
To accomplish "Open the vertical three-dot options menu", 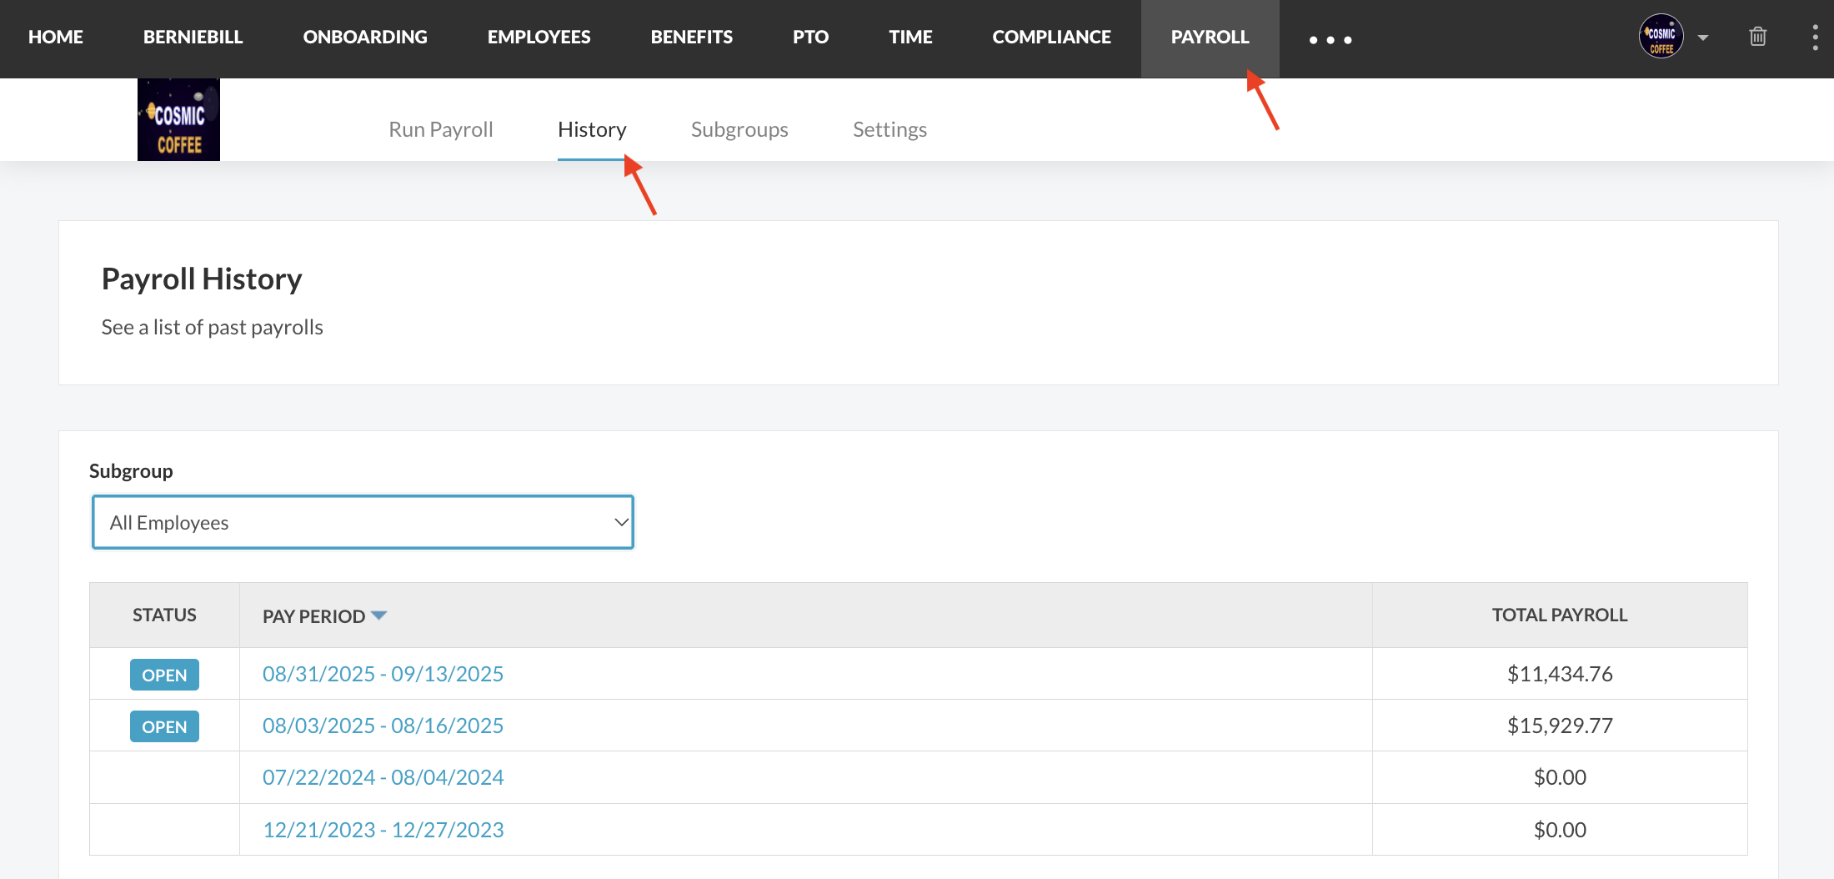I will pyautogui.click(x=1815, y=38).
